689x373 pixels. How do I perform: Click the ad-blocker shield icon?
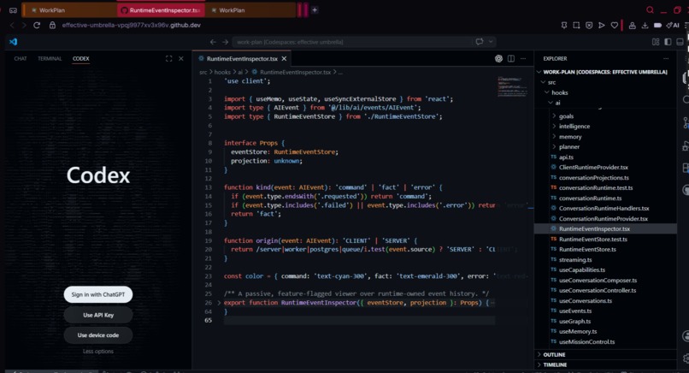[x=589, y=25]
